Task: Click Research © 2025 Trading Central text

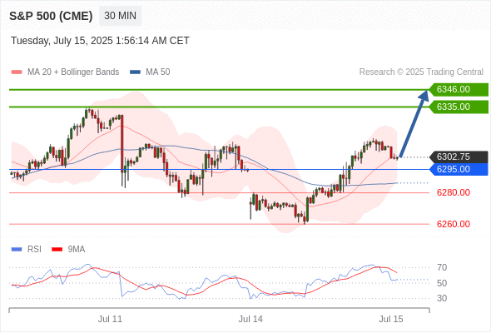Action: coord(421,72)
